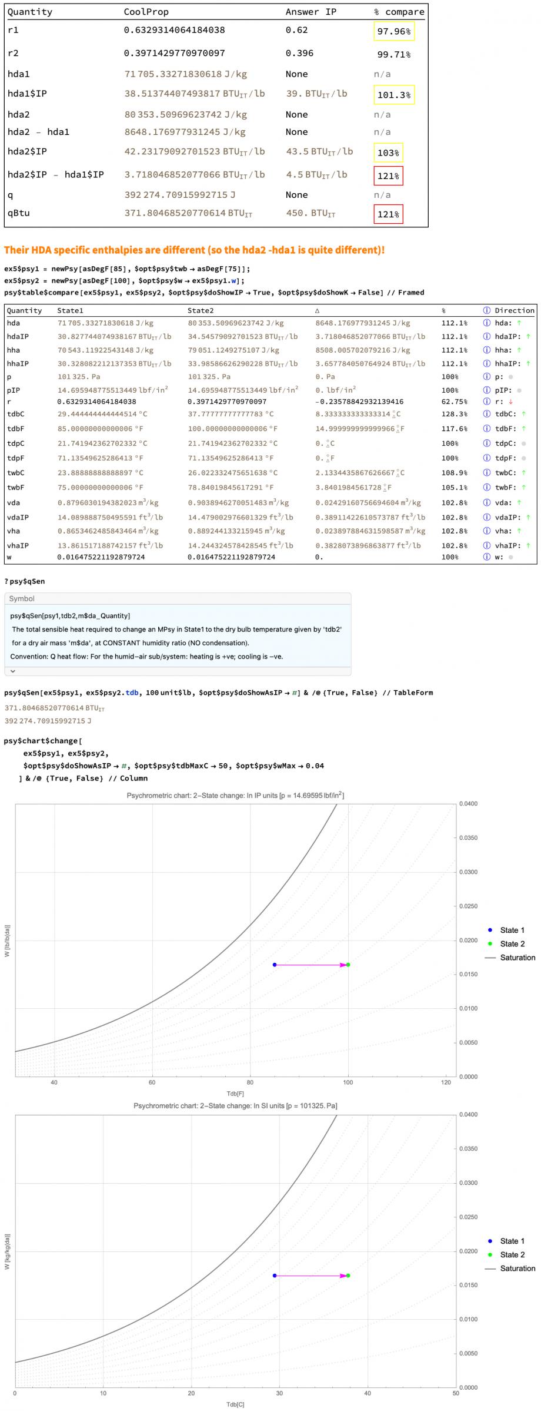The image size is (541, 1411).
Task: Click the orange HDA specific enthalpies heading
Action: [194, 250]
